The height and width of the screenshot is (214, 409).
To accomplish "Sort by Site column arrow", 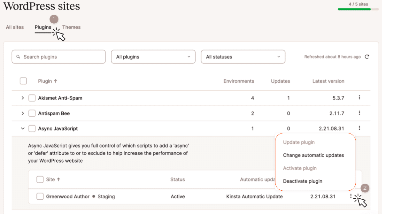I will click(x=58, y=180).
